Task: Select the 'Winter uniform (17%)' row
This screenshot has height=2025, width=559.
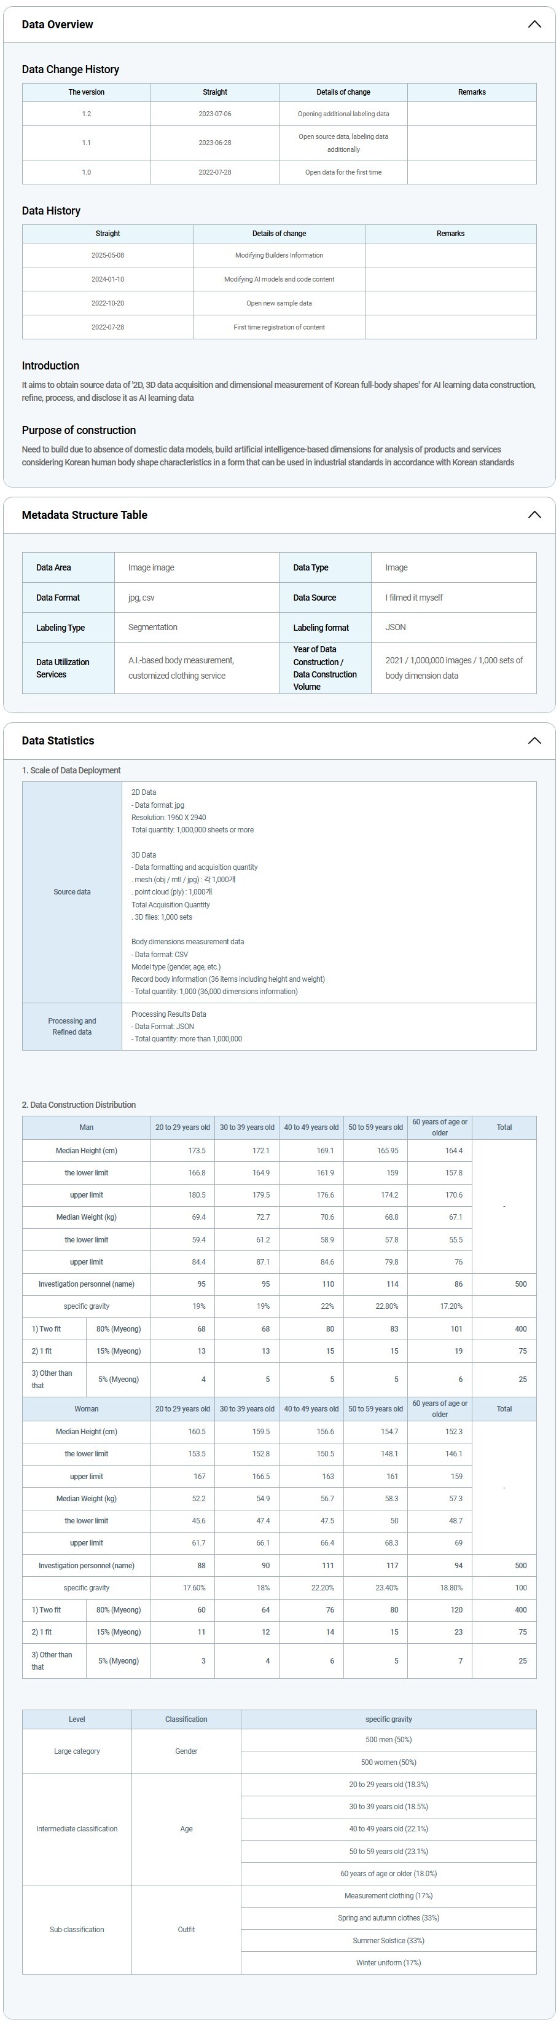Action: [x=388, y=1962]
